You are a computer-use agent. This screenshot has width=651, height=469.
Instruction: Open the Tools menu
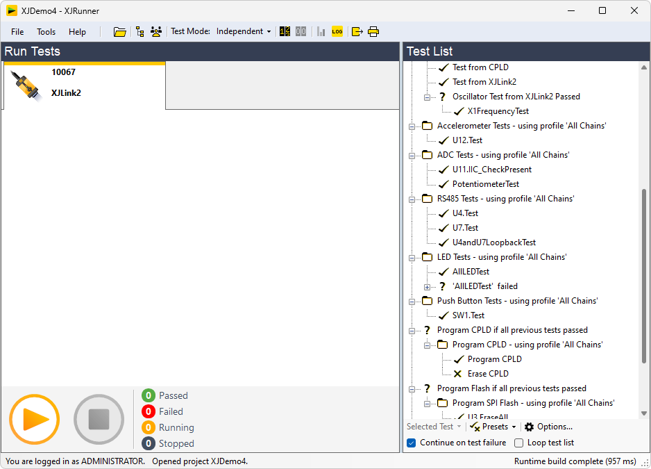46,31
